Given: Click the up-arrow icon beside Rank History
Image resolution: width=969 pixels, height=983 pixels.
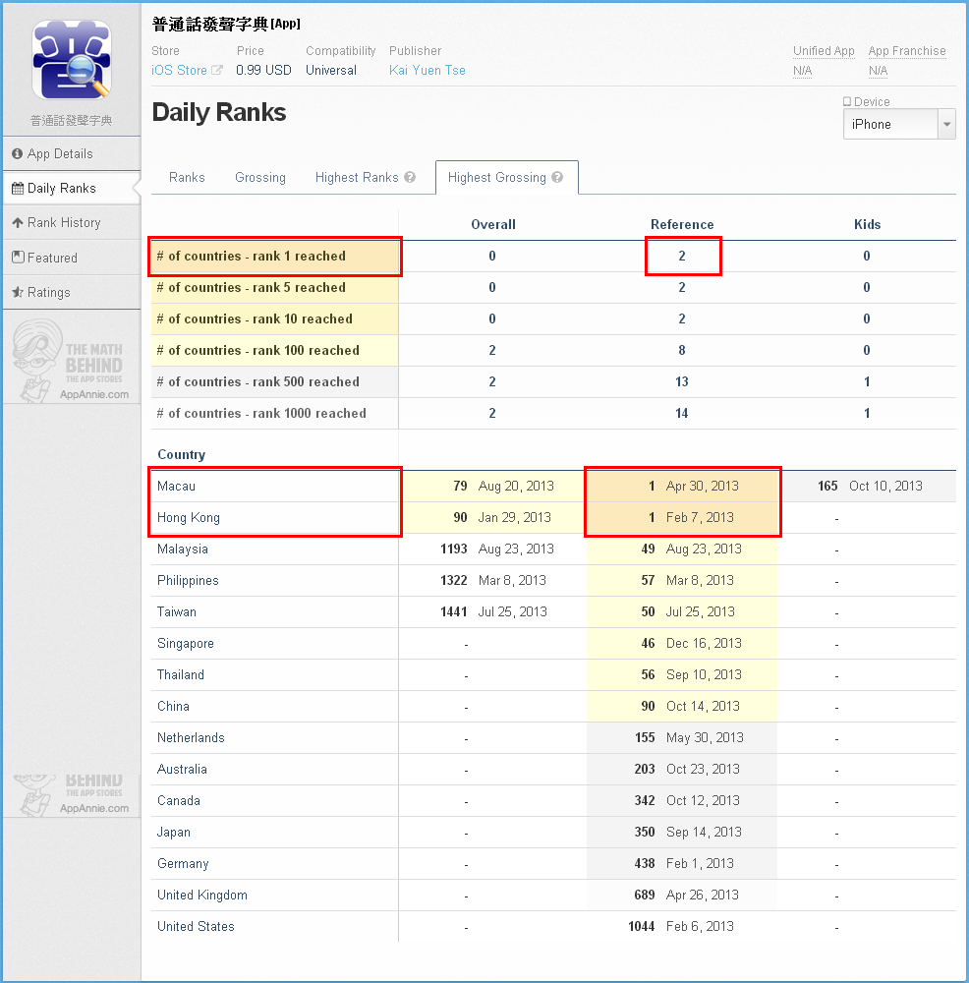Looking at the screenshot, I should [x=18, y=223].
